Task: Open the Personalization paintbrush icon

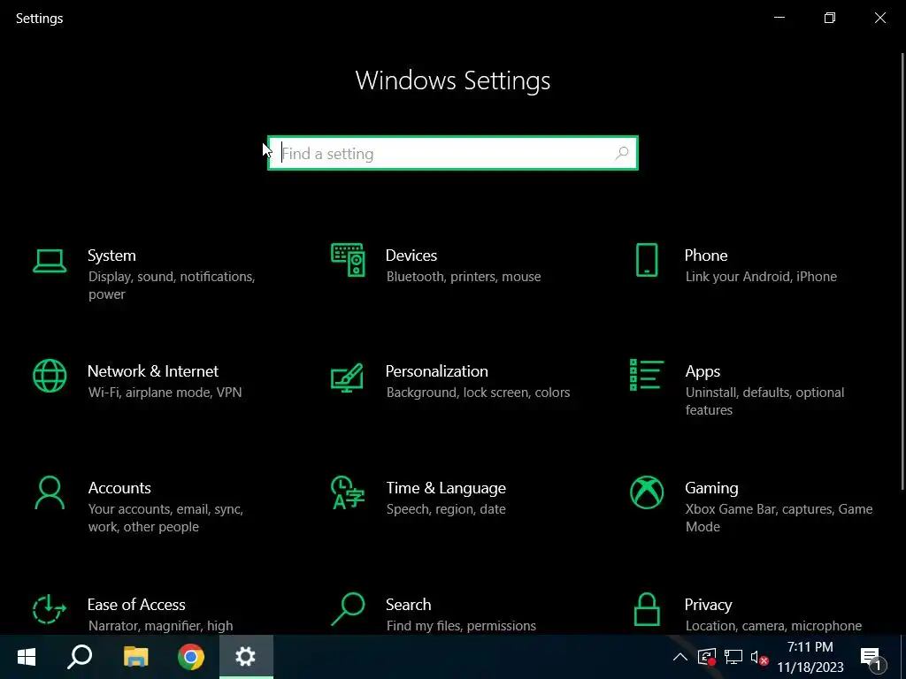Action: [347, 378]
